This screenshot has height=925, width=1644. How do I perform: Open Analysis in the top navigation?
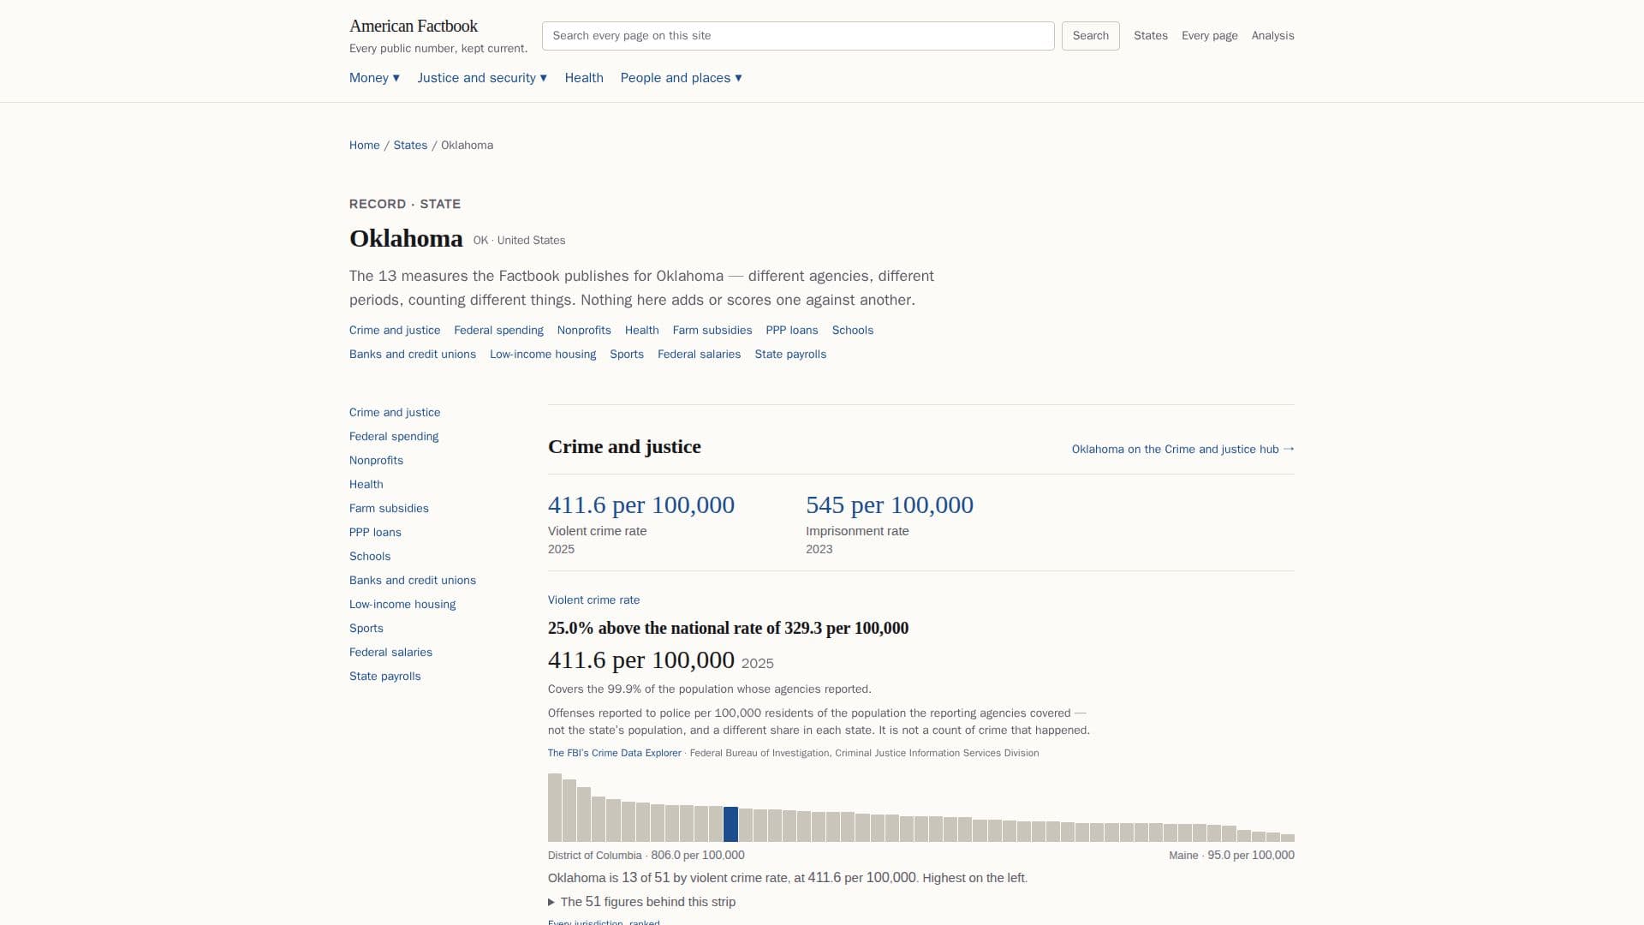1272,36
